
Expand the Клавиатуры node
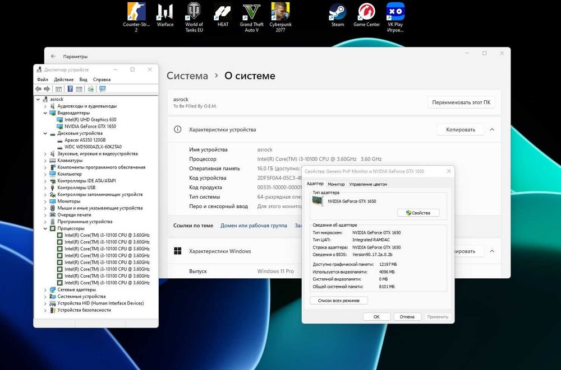(x=45, y=160)
